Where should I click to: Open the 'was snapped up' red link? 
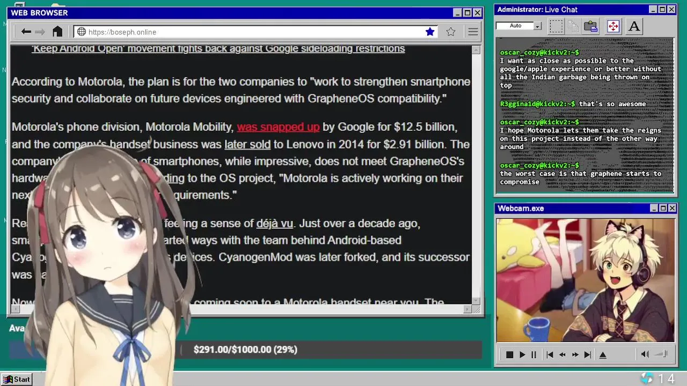278,127
